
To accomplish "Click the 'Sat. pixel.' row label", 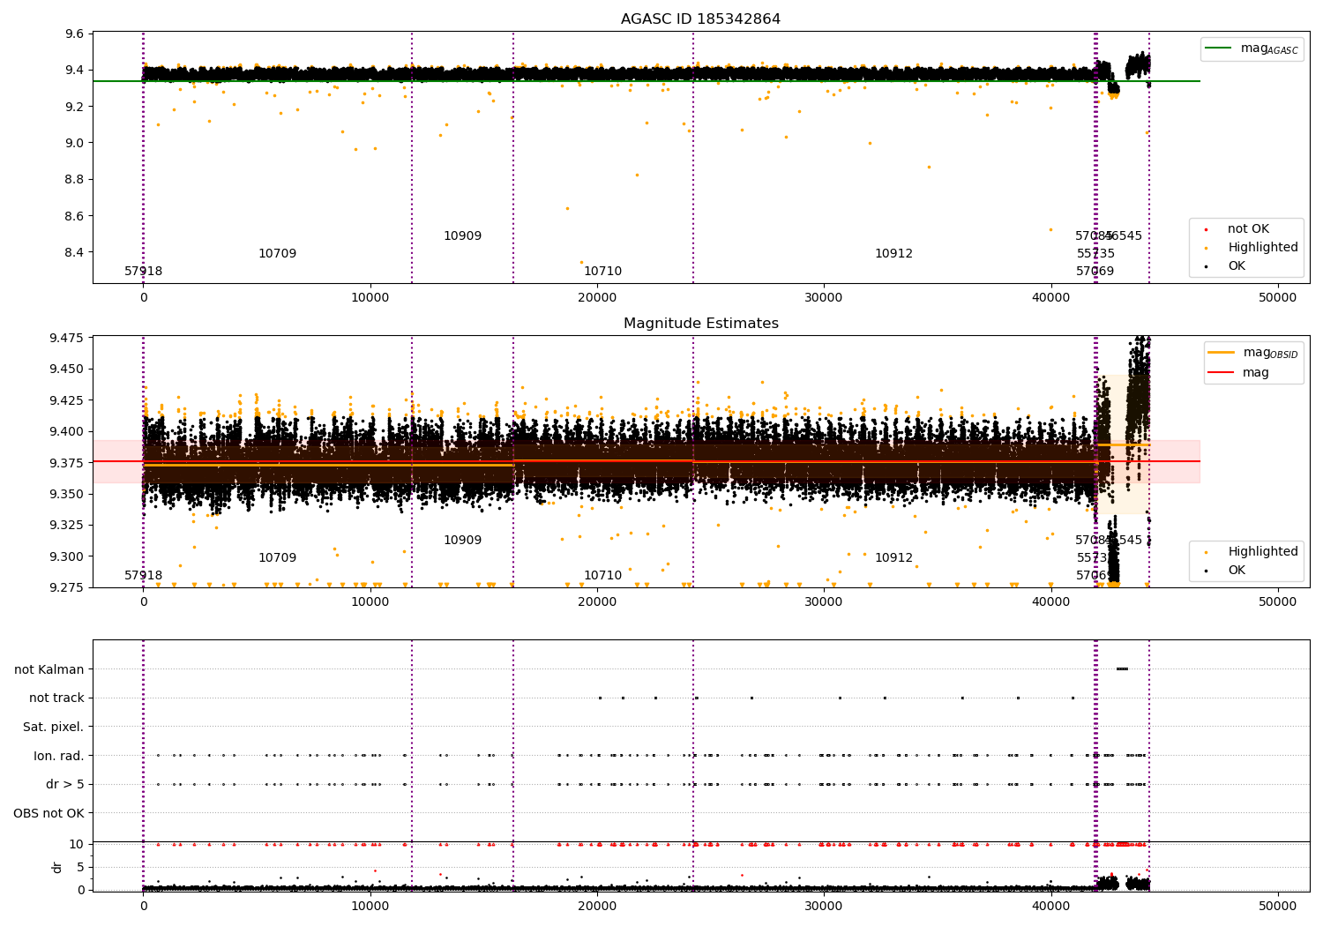I will pos(53,727).
